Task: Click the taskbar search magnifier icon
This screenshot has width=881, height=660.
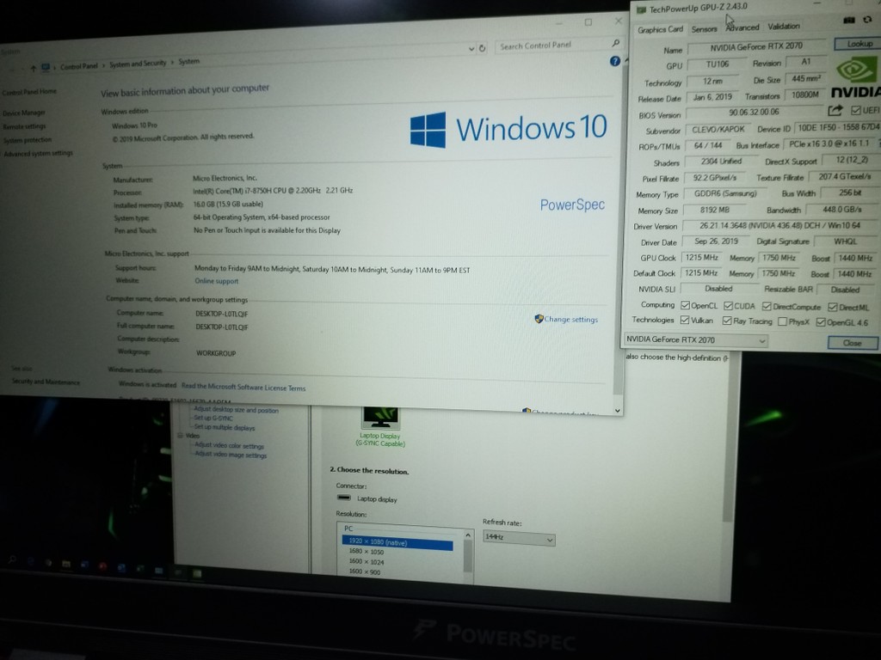Action: pyautogui.click(x=12, y=559)
